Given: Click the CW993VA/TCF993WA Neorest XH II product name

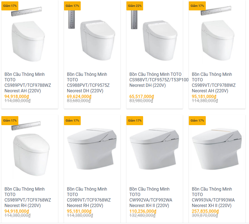Looking at the screenshot, I should tap(213, 197).
